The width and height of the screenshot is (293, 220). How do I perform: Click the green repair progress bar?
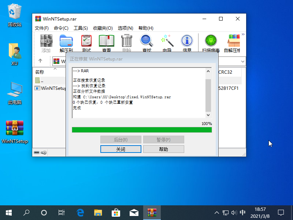click(142, 130)
